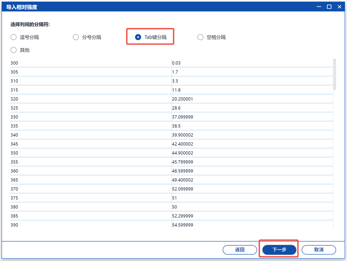
Task: Choose the 分号分隔 delimiter option
Action: pyautogui.click(x=76, y=37)
